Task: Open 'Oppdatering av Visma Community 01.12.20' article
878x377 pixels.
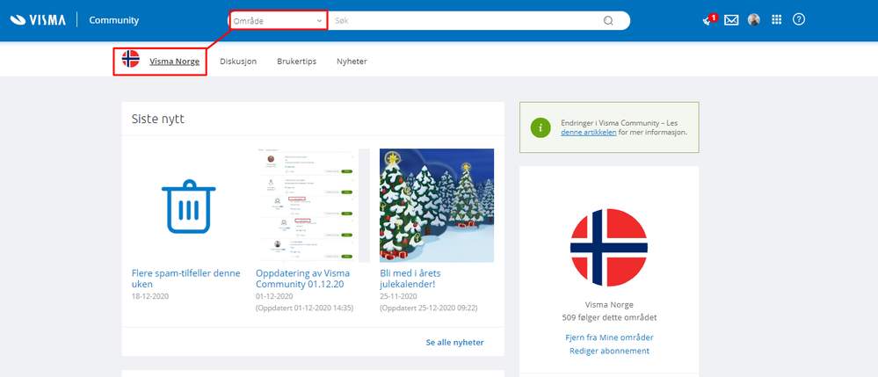Action: (303, 279)
